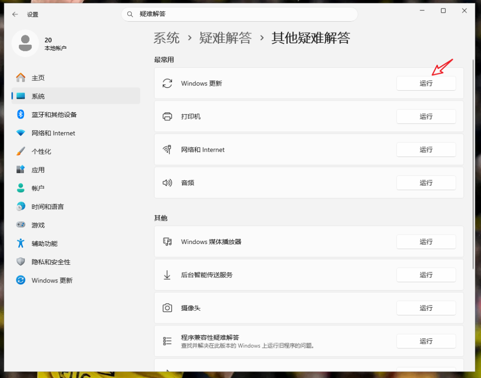Open 时间和语言 settings page

coord(76,206)
